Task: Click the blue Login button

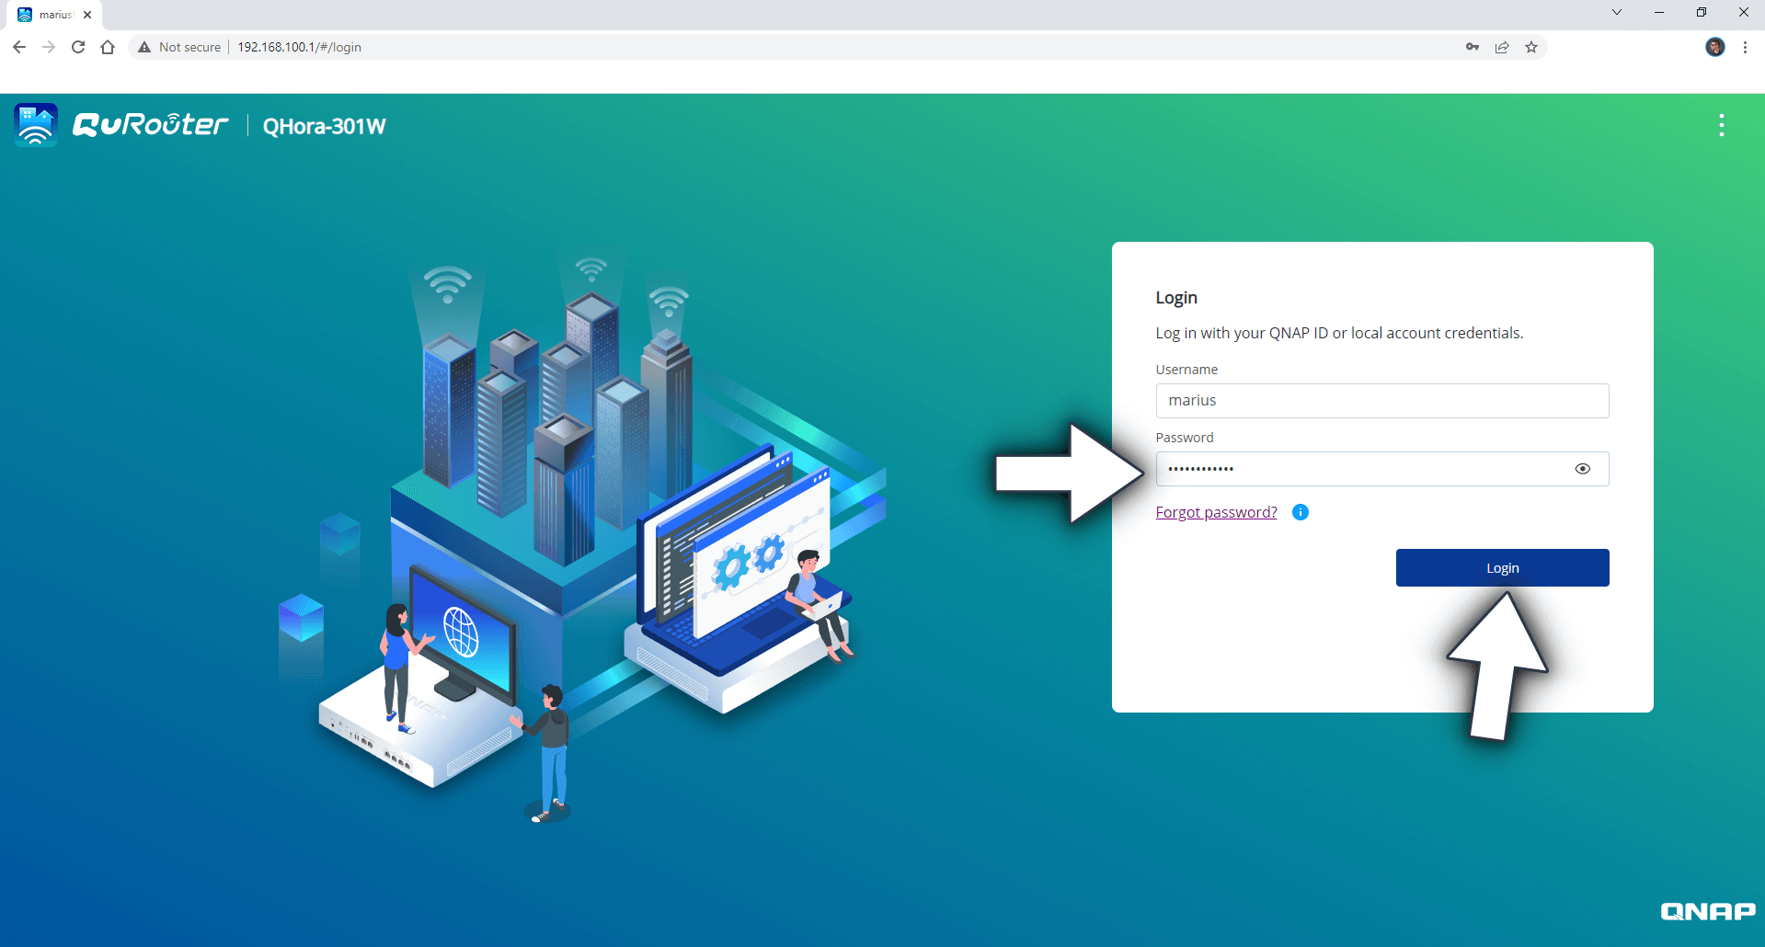Action: [1502, 567]
